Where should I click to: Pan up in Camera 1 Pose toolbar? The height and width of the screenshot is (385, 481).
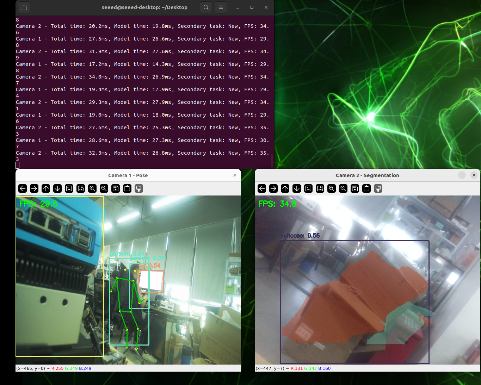click(x=46, y=188)
